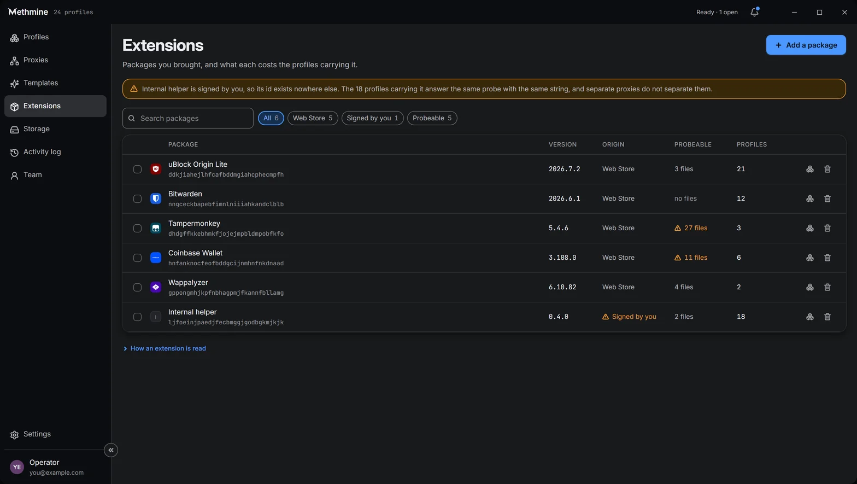Click the Wappalyzer package icon

[x=156, y=287]
